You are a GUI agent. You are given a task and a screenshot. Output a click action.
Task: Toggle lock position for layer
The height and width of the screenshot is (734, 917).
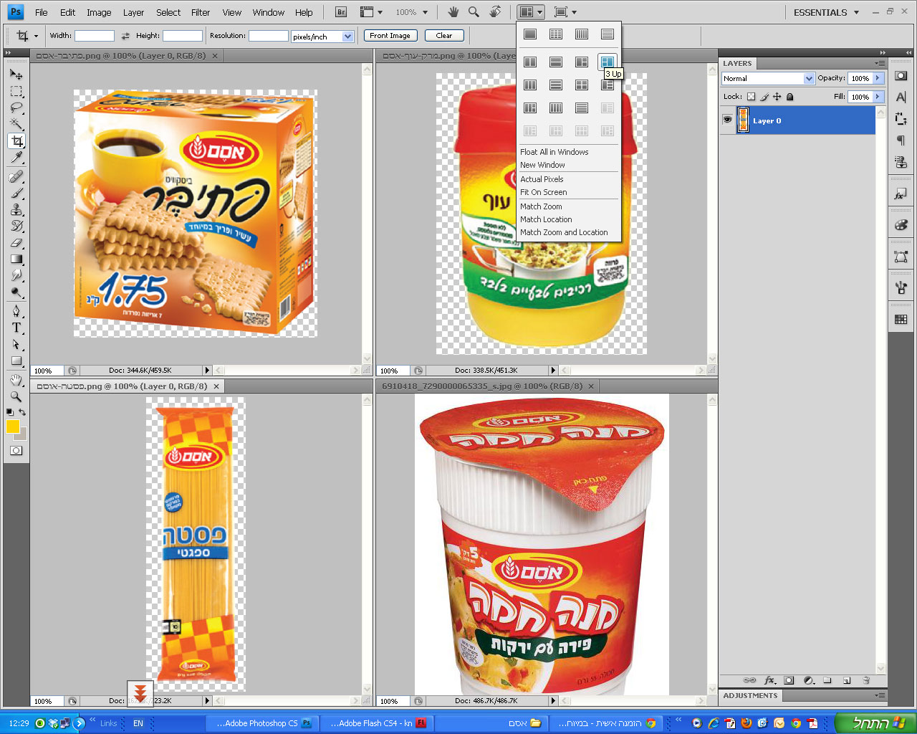pyautogui.click(x=777, y=97)
